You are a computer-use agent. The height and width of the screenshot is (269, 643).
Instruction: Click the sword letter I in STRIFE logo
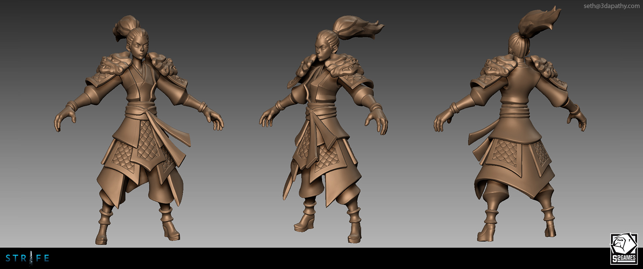(x=28, y=258)
